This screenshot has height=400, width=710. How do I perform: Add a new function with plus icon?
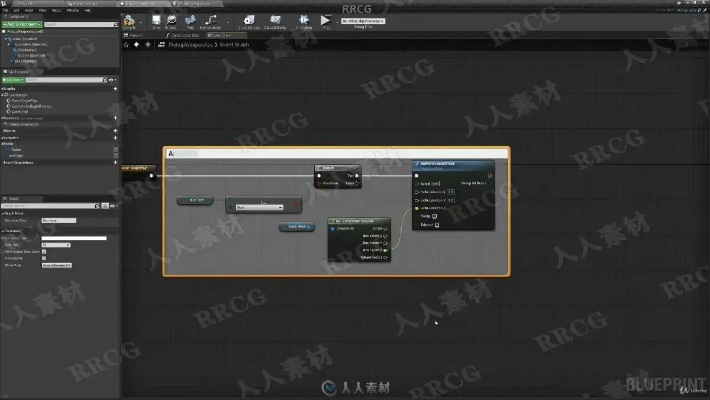pyautogui.click(x=115, y=118)
